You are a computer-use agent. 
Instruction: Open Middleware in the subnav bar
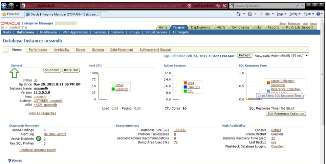[48, 32]
